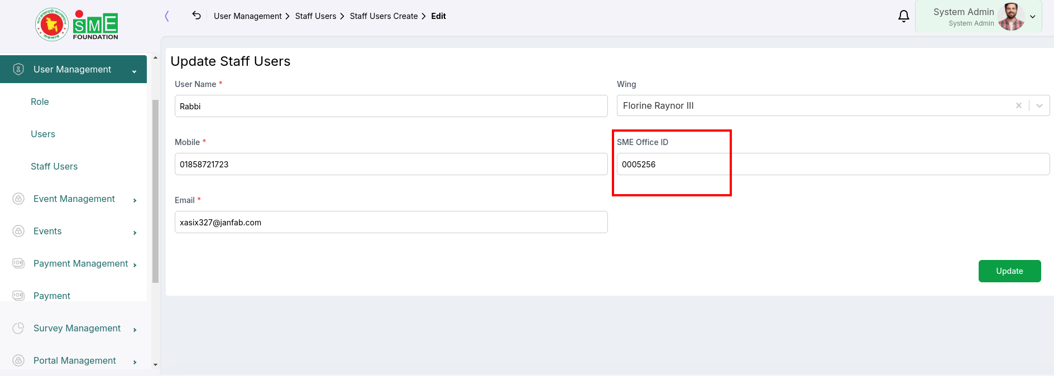The image size is (1054, 376).
Task: Expand the Events submenu arrow
Action: pyautogui.click(x=135, y=233)
